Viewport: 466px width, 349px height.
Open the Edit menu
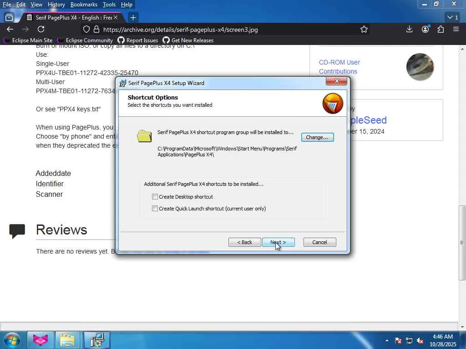20,5
